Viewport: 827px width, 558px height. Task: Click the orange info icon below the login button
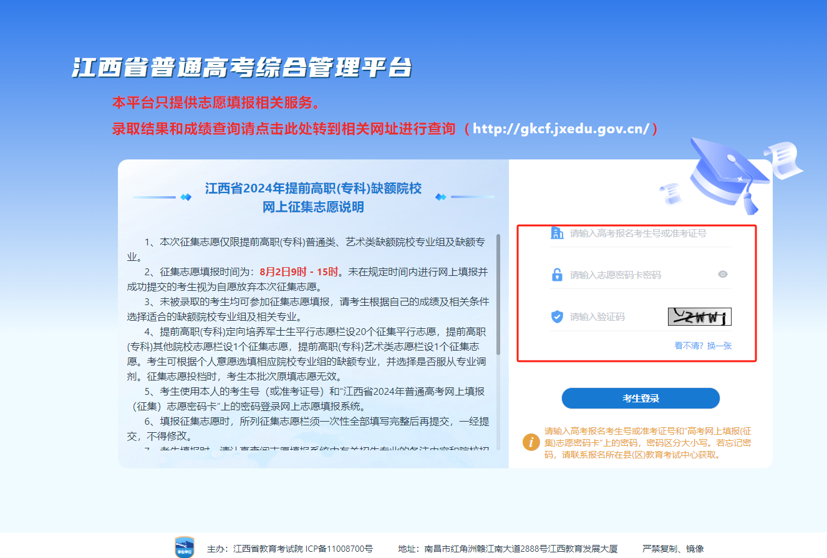click(531, 442)
